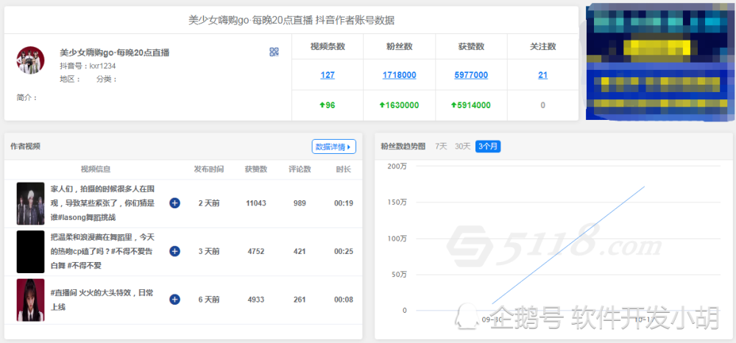Image resolution: width=736 pixels, height=343 pixels.
Task: Click the plus icon for the 直播间 大头特效 video
Action: tap(174, 300)
